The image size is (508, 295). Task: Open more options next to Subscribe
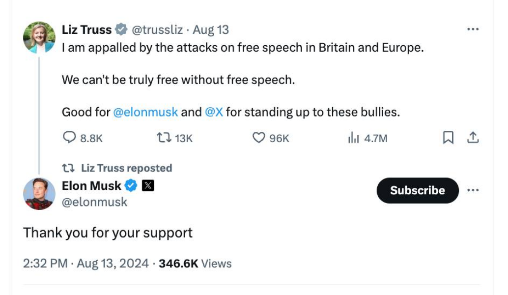(x=473, y=190)
